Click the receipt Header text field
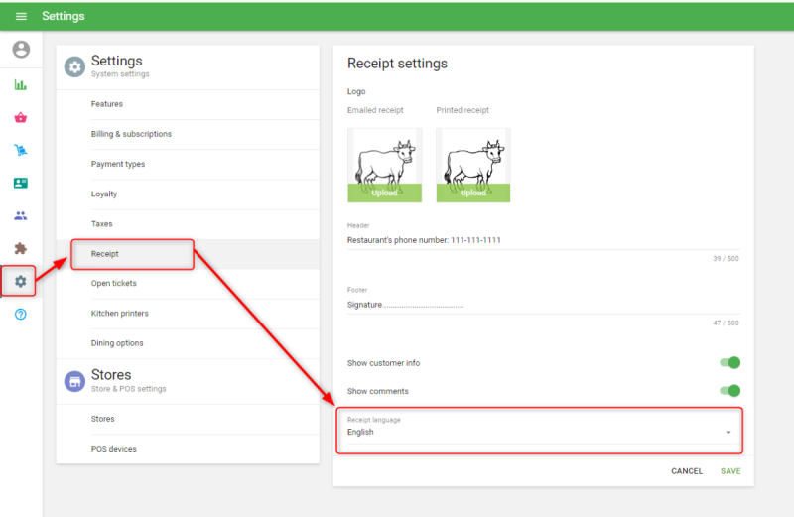Viewport: 794px width, 517px height. tap(541, 240)
